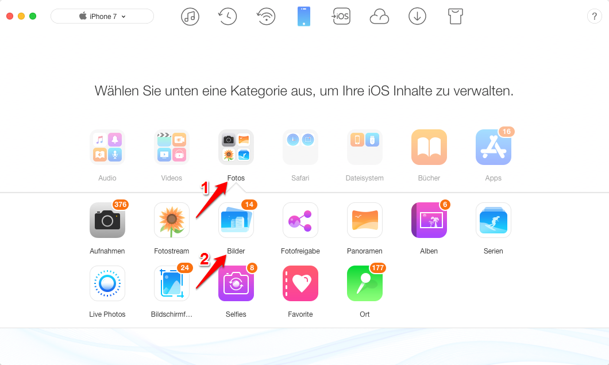The width and height of the screenshot is (609, 365).
Task: Open the Wi-Fi Air Backup icon
Action: click(266, 17)
